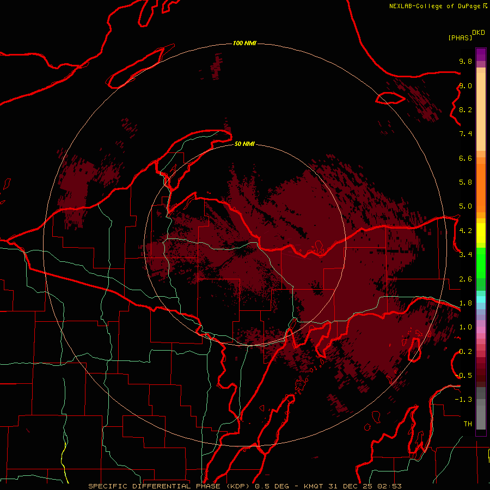Click the peach segment of color bar
The image size is (490, 490).
coord(481,113)
